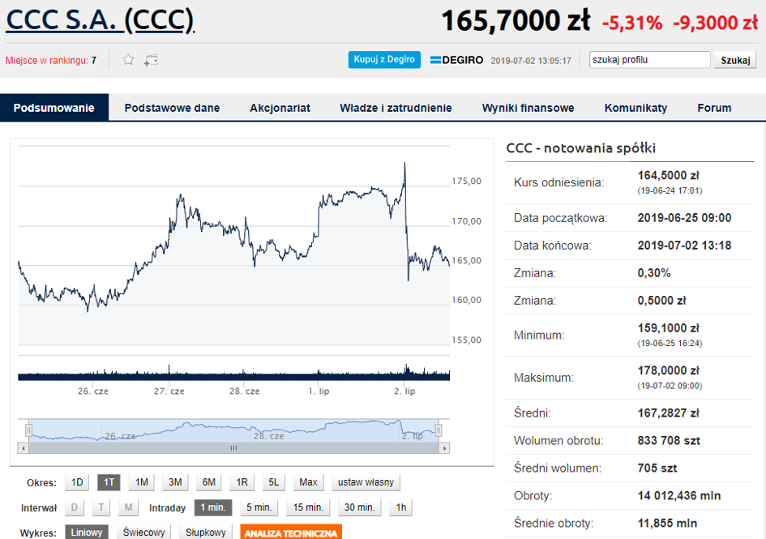Change chart type to Świecowy
The image size is (766, 539).
coord(144,533)
